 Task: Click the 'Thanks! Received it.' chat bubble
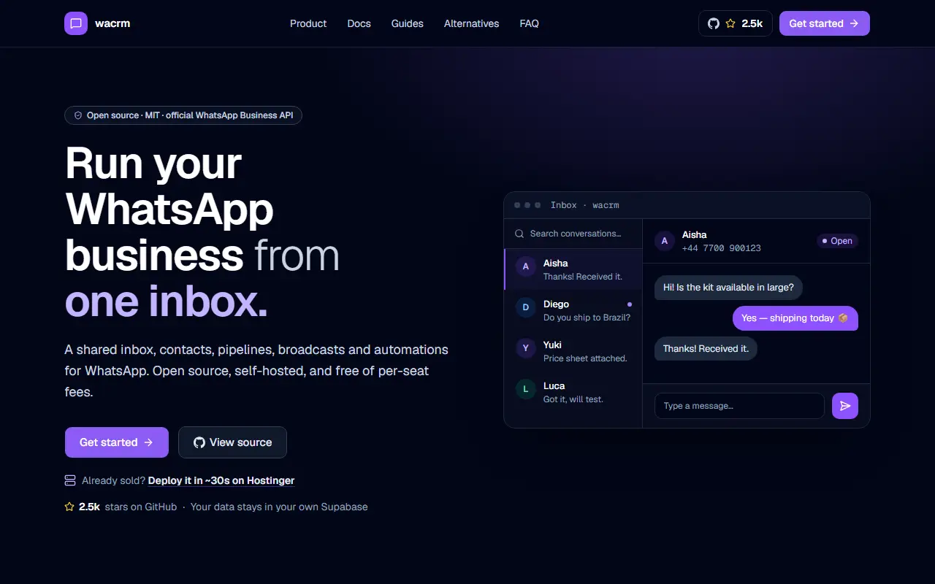pos(706,349)
